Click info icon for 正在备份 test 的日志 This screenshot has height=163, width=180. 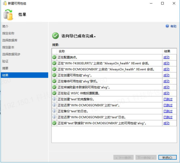pyautogui.click(x=54, y=111)
